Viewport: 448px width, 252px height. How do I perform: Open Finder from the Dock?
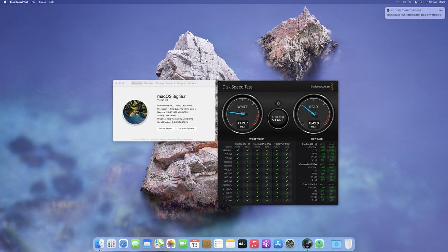click(x=100, y=244)
